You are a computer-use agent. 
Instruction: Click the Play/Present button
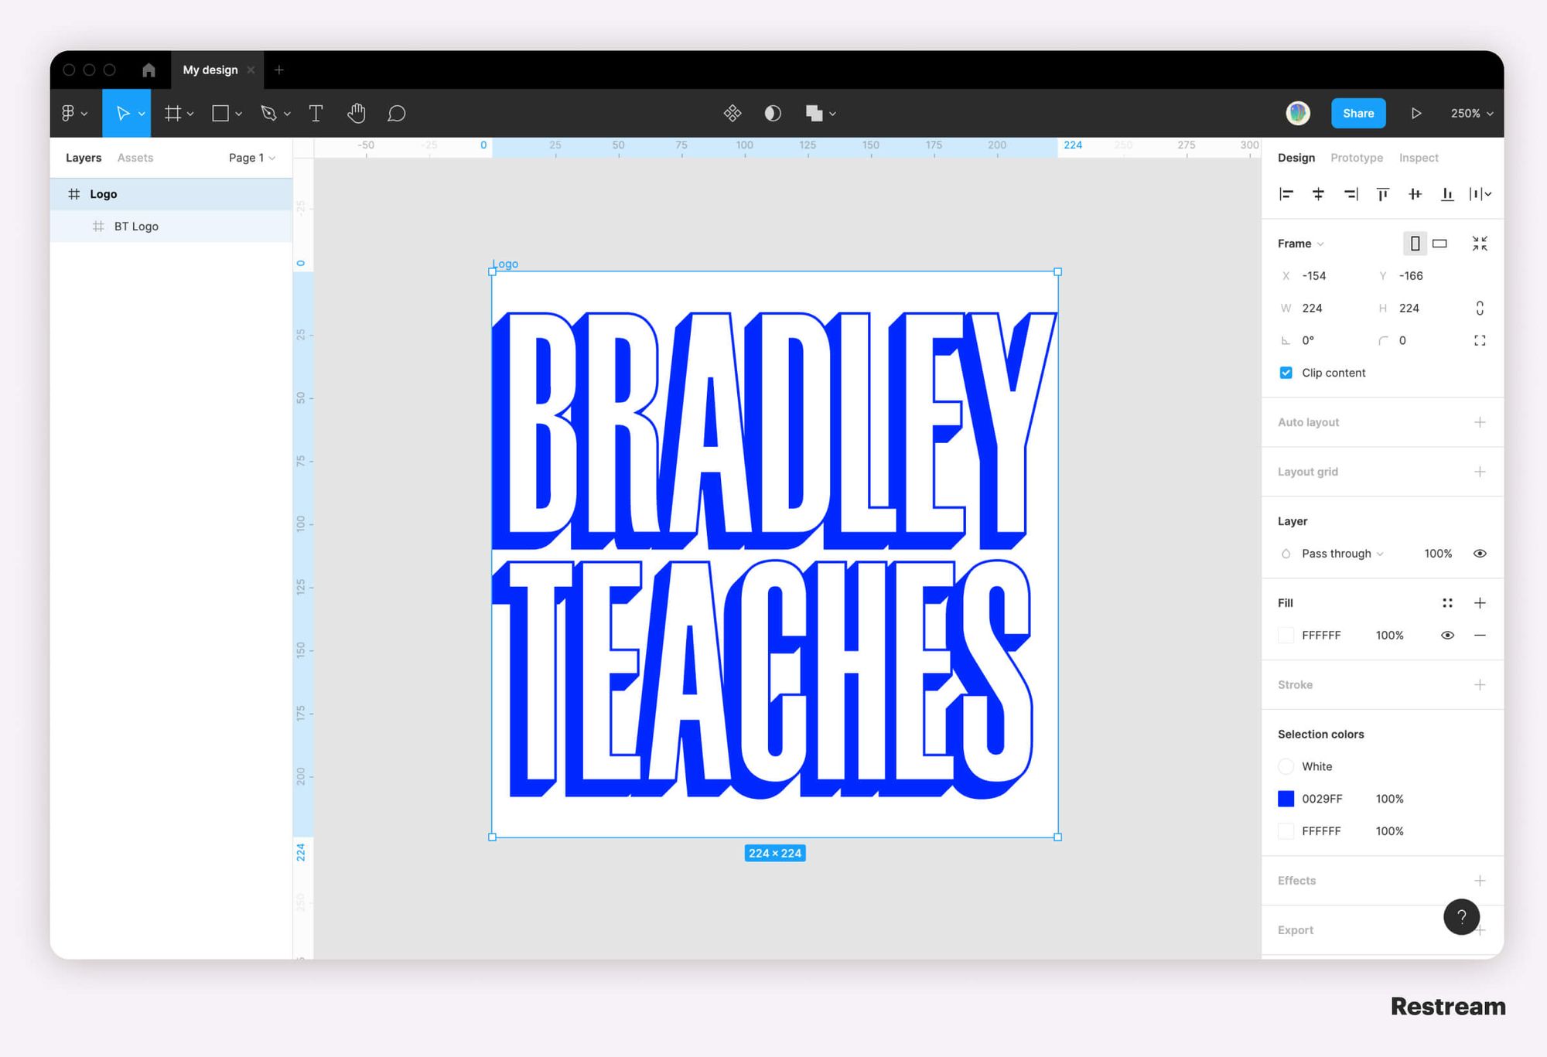pyautogui.click(x=1416, y=113)
